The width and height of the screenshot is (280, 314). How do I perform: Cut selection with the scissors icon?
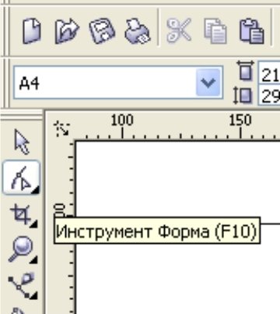coord(179,30)
